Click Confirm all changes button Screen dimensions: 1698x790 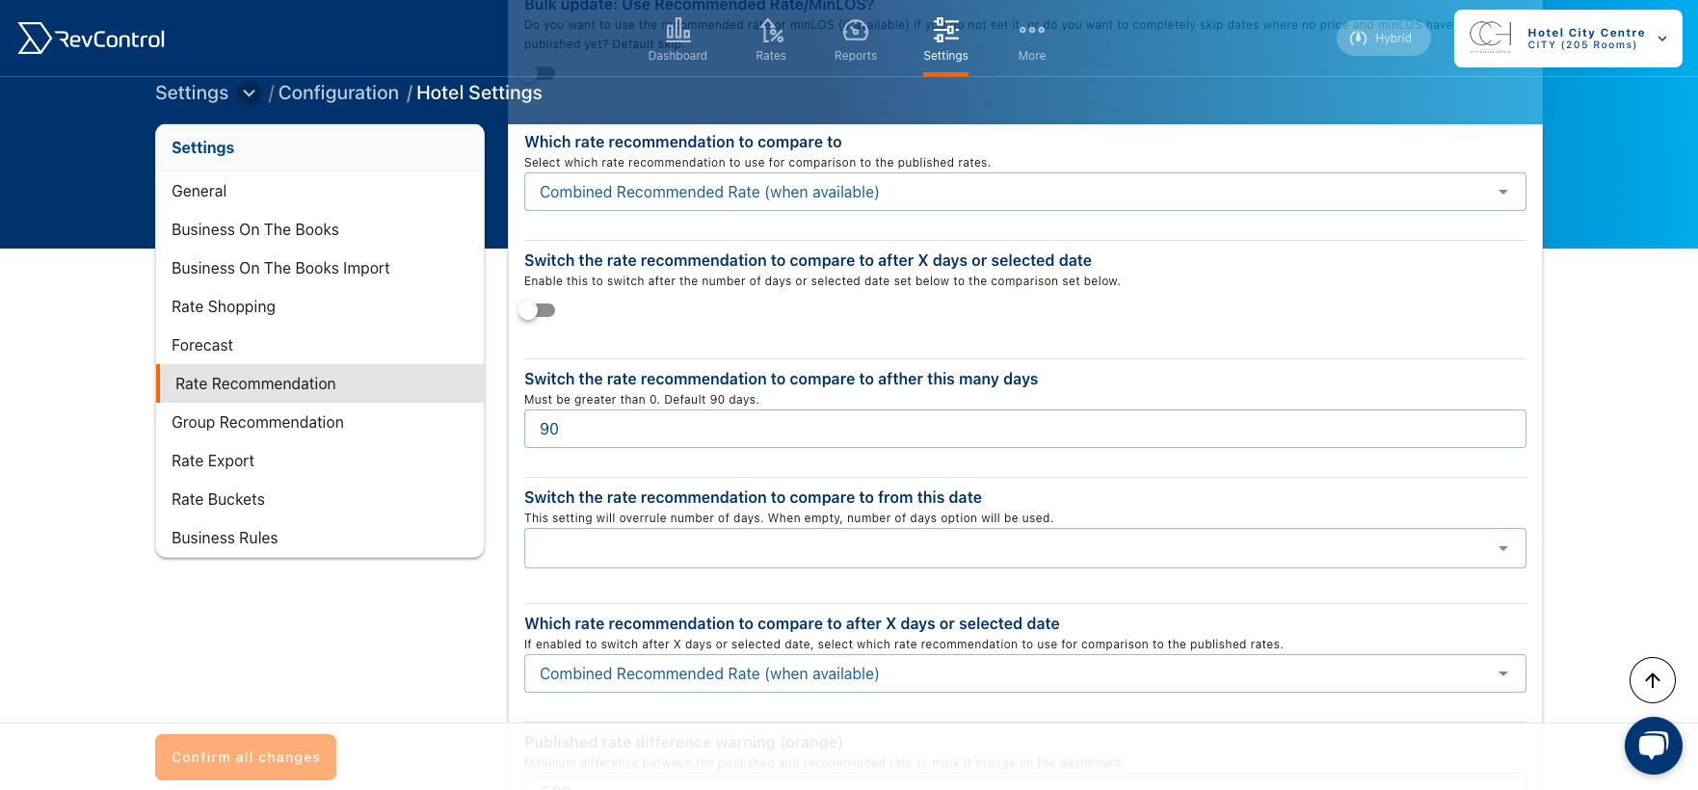[x=246, y=757]
